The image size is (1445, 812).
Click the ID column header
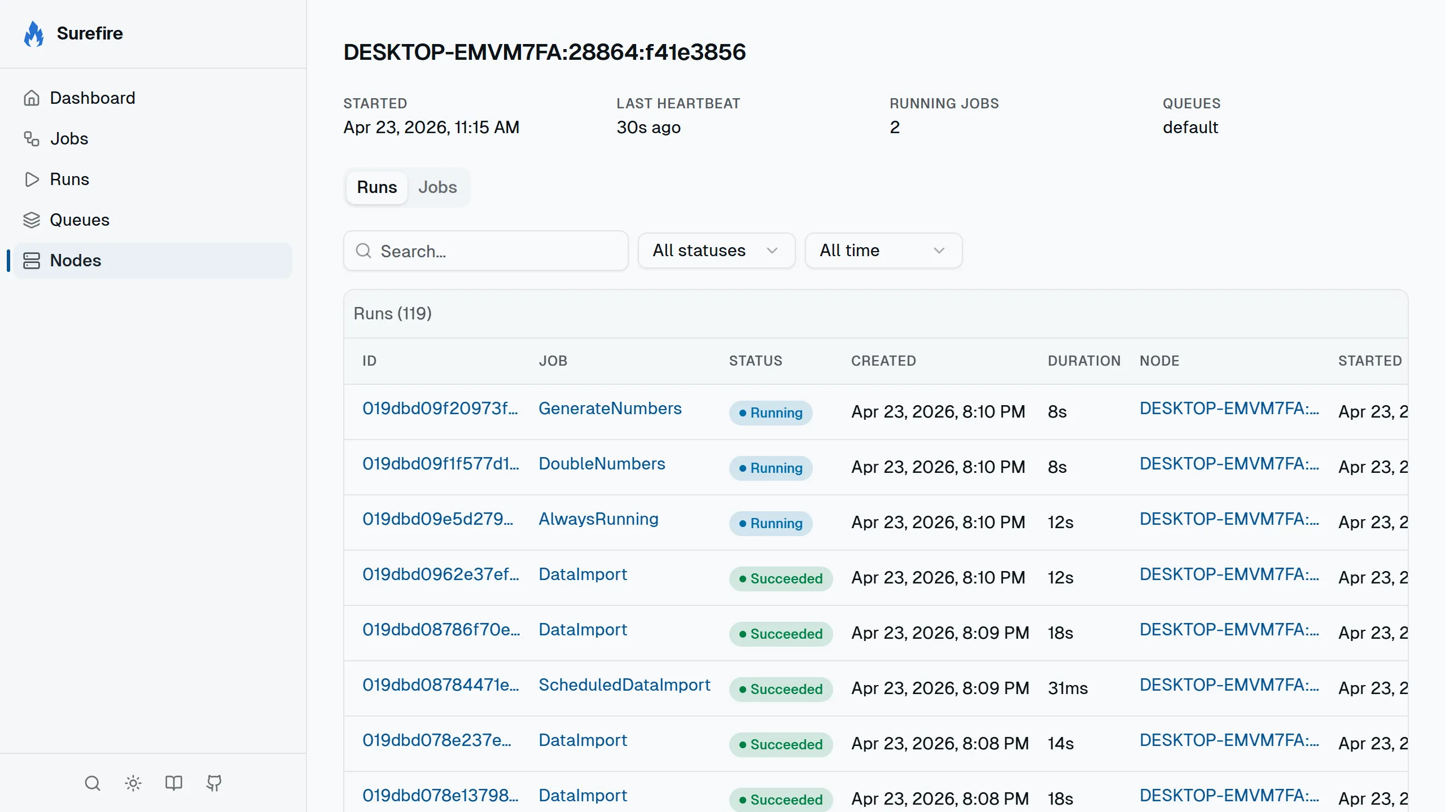(x=369, y=361)
